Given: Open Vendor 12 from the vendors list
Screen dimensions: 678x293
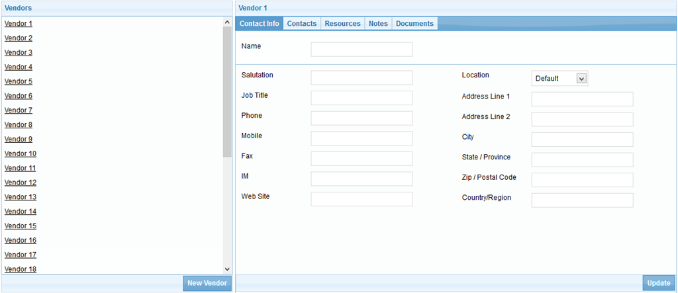Looking at the screenshot, I should [x=21, y=183].
